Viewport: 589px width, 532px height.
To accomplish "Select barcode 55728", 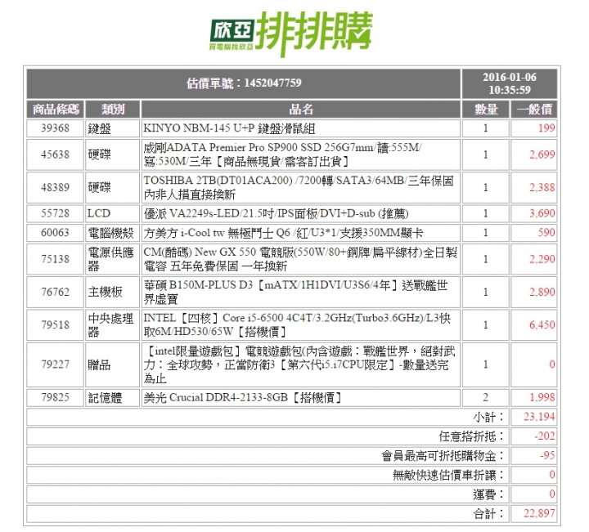I will (x=56, y=213).
